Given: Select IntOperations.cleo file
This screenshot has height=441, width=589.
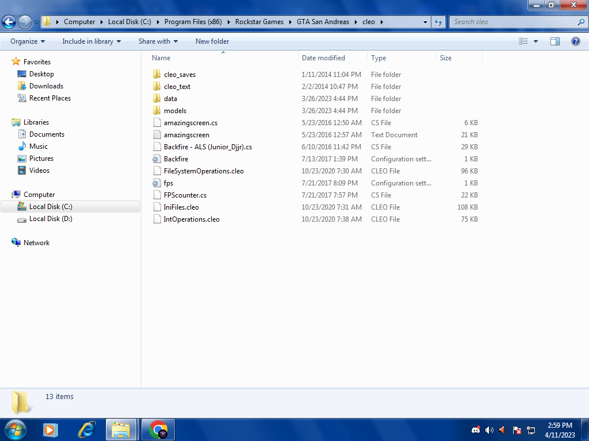Looking at the screenshot, I should 192,219.
